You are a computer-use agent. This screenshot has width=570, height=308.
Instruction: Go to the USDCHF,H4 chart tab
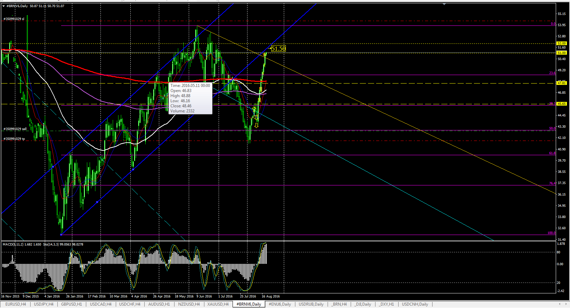click(130, 304)
